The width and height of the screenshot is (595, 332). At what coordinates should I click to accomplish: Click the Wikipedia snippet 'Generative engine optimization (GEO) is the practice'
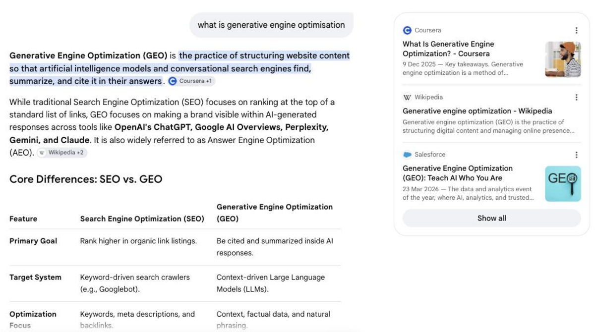click(x=488, y=126)
